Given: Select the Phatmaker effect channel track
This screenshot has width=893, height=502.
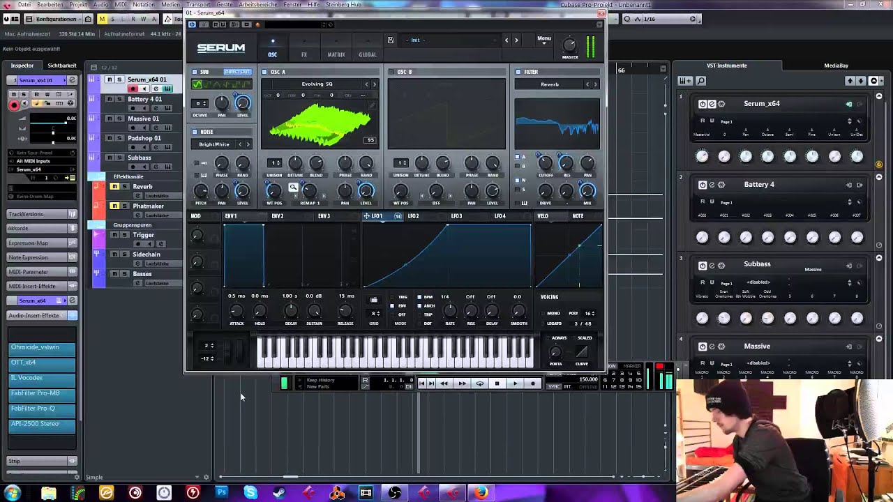Looking at the screenshot, I should [148, 206].
